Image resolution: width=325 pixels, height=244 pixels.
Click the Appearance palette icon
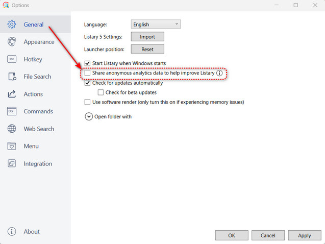point(12,42)
